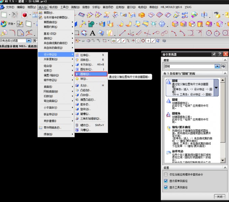Expand the 焊接(N) submenu

coord(56,134)
